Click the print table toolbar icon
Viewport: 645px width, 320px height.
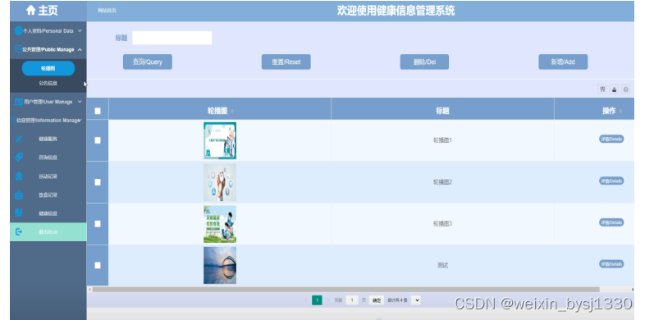point(625,89)
